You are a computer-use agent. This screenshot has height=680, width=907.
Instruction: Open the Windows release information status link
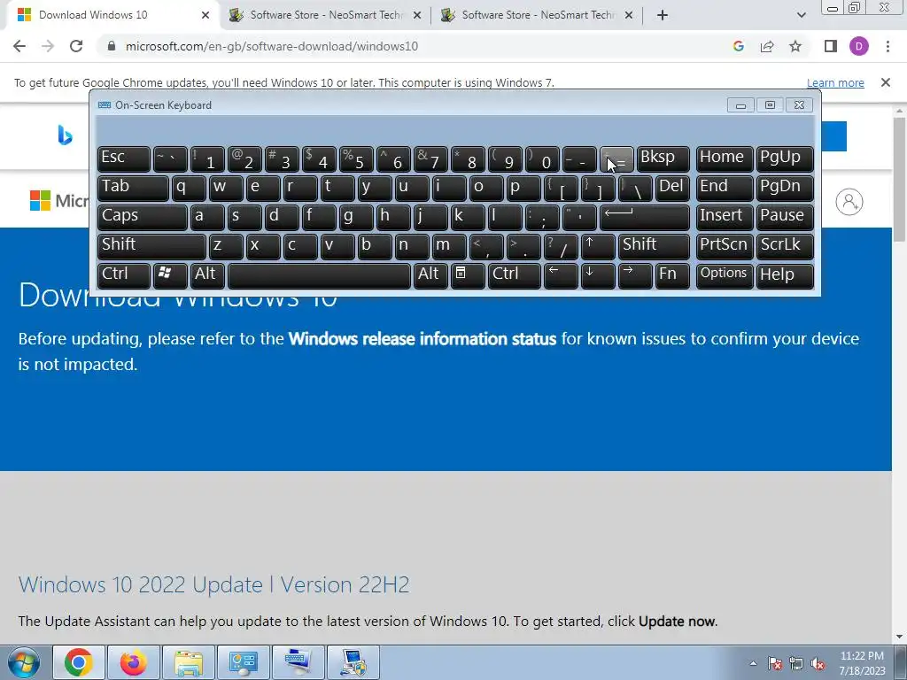click(x=422, y=338)
